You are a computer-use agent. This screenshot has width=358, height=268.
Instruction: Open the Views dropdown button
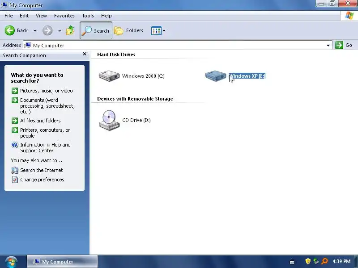158,30
